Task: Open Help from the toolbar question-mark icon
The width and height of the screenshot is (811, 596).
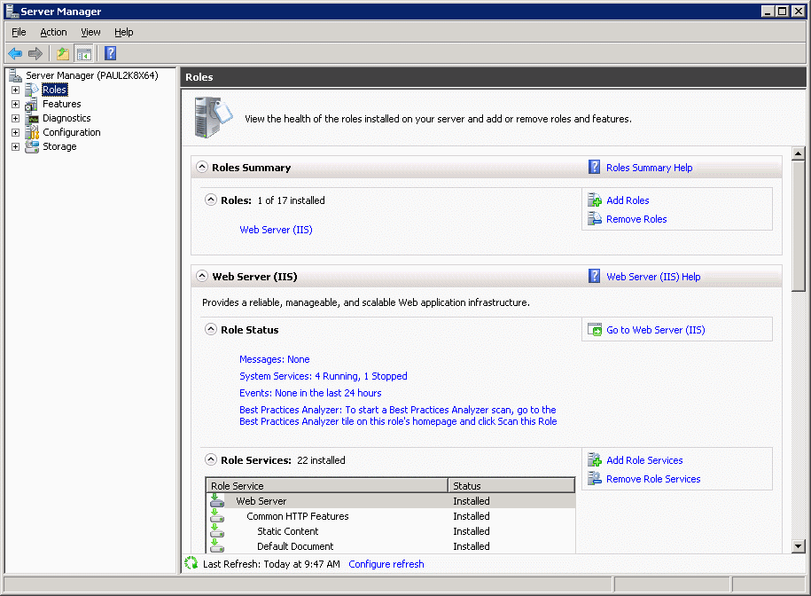Action: pos(110,53)
